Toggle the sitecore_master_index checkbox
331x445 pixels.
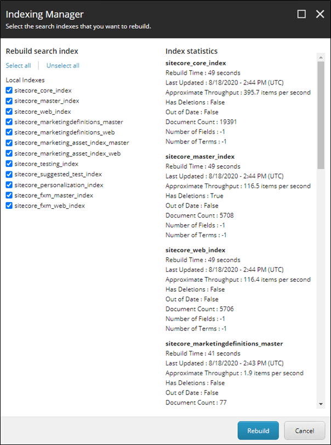pos(9,101)
